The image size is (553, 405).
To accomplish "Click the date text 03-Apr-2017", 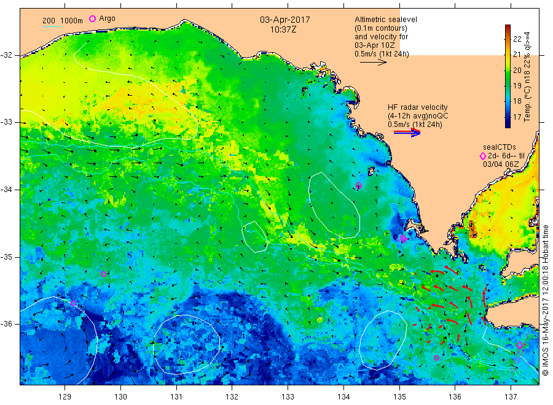I will coord(285,20).
